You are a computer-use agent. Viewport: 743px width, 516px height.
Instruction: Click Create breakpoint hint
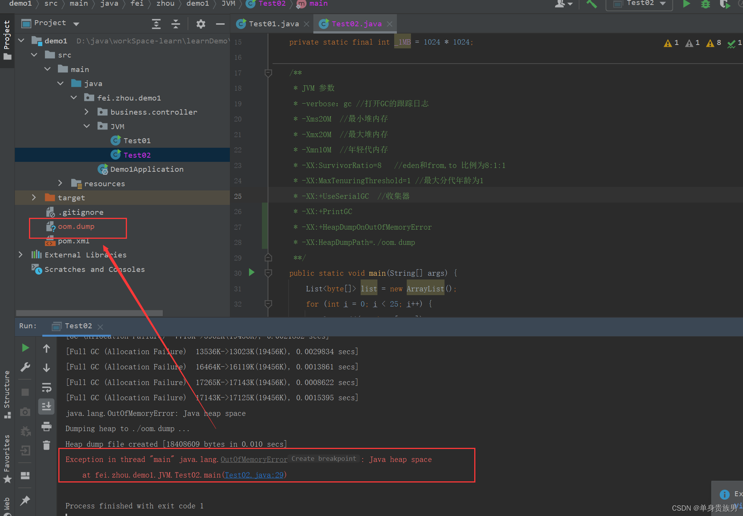324,458
